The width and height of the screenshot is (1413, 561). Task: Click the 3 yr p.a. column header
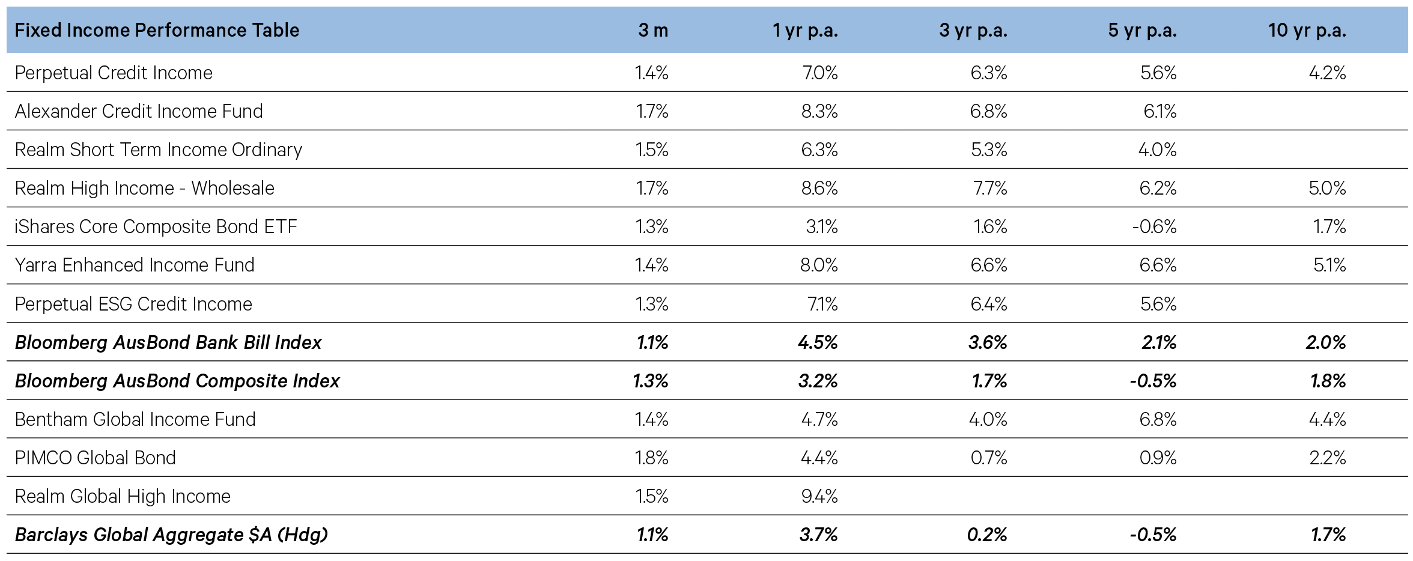[973, 30]
